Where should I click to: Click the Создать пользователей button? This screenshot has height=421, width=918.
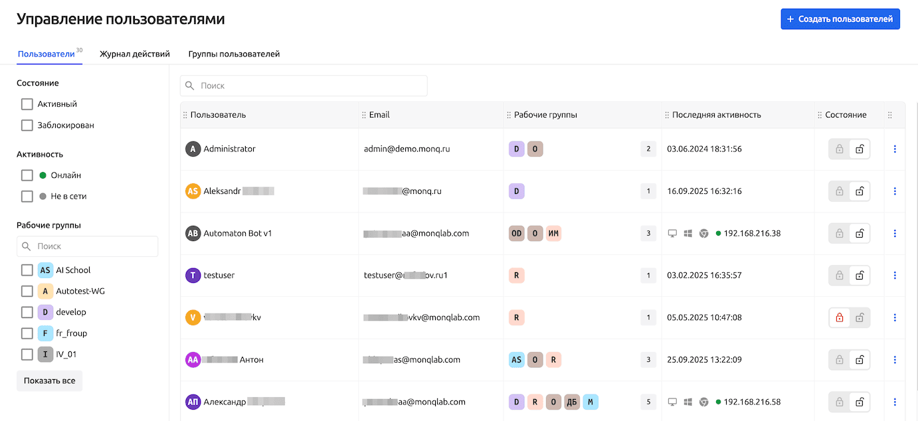840,19
